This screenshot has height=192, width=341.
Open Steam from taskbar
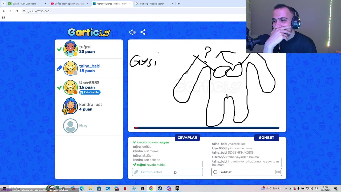pyautogui.click(x=160, y=189)
